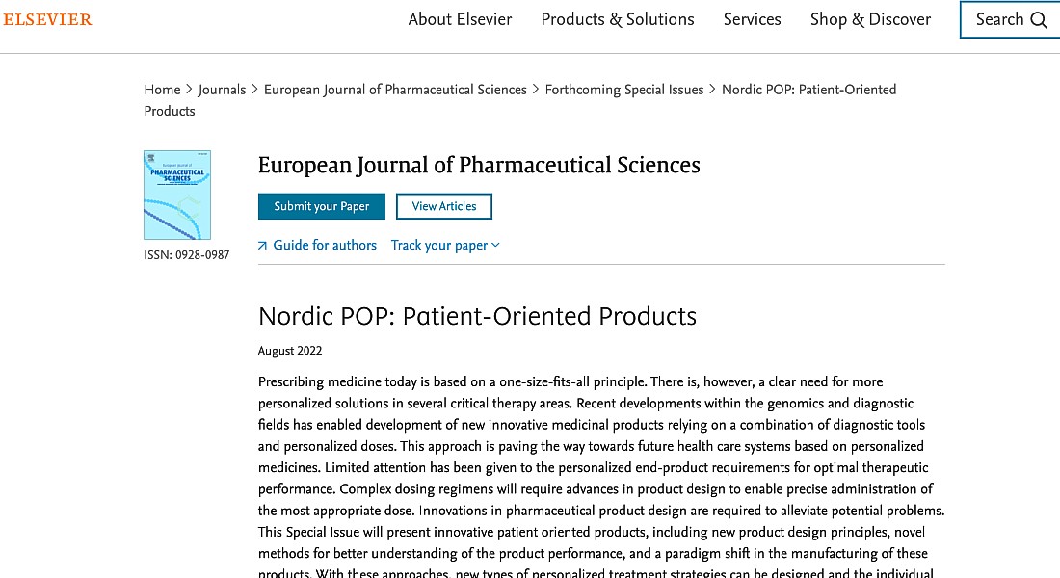The height and width of the screenshot is (578, 1060).
Task: Open European Journal of Pharmaceutical Sciences breadcrumb
Action: point(395,90)
